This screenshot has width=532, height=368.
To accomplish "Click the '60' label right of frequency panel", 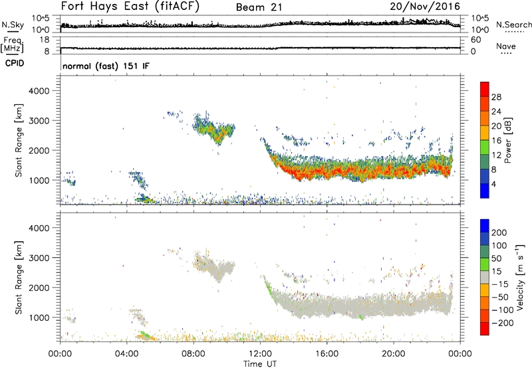I will tap(475, 40).
